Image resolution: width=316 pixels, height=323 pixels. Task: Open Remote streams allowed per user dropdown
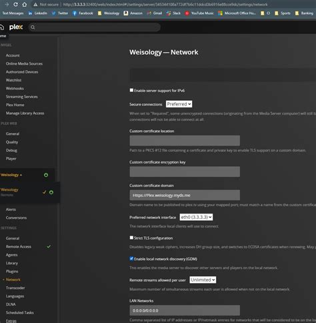tap(203, 280)
